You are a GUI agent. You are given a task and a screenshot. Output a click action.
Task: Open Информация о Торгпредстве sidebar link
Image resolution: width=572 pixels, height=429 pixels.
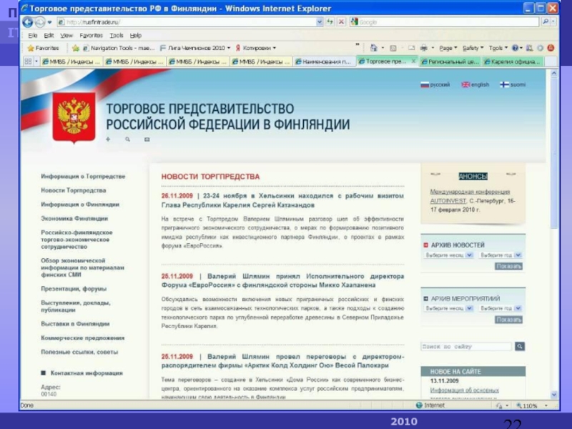coord(83,176)
